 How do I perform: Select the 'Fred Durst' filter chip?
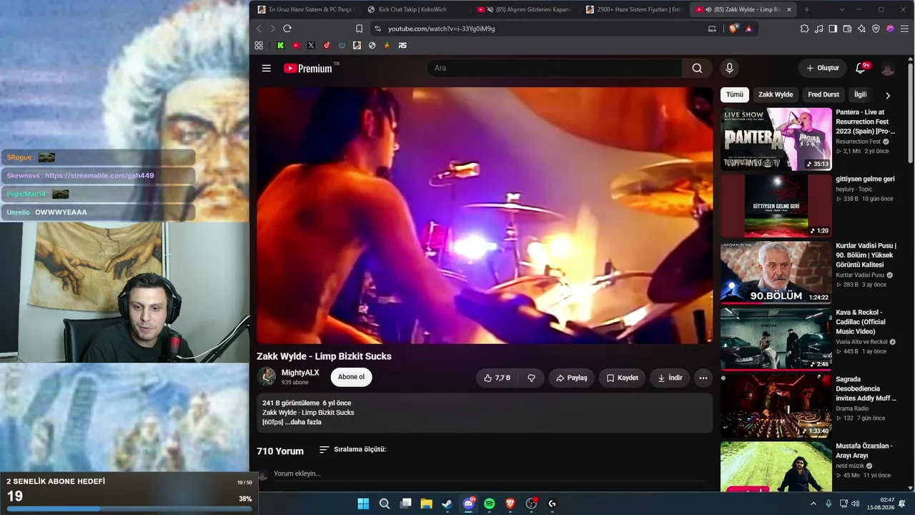[823, 94]
